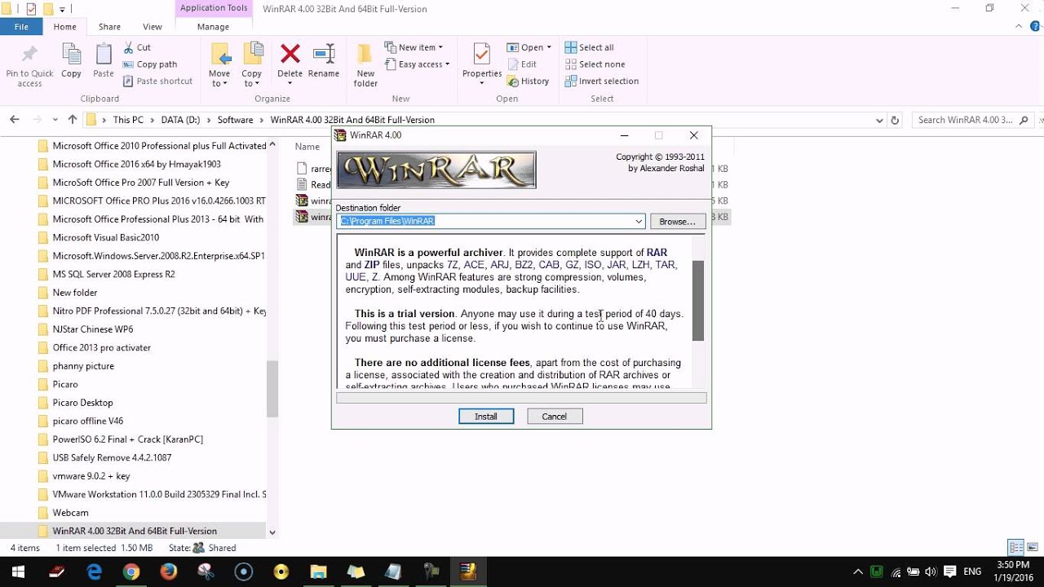
Task: Switch to the Share ribbon tab
Action: pyautogui.click(x=109, y=27)
